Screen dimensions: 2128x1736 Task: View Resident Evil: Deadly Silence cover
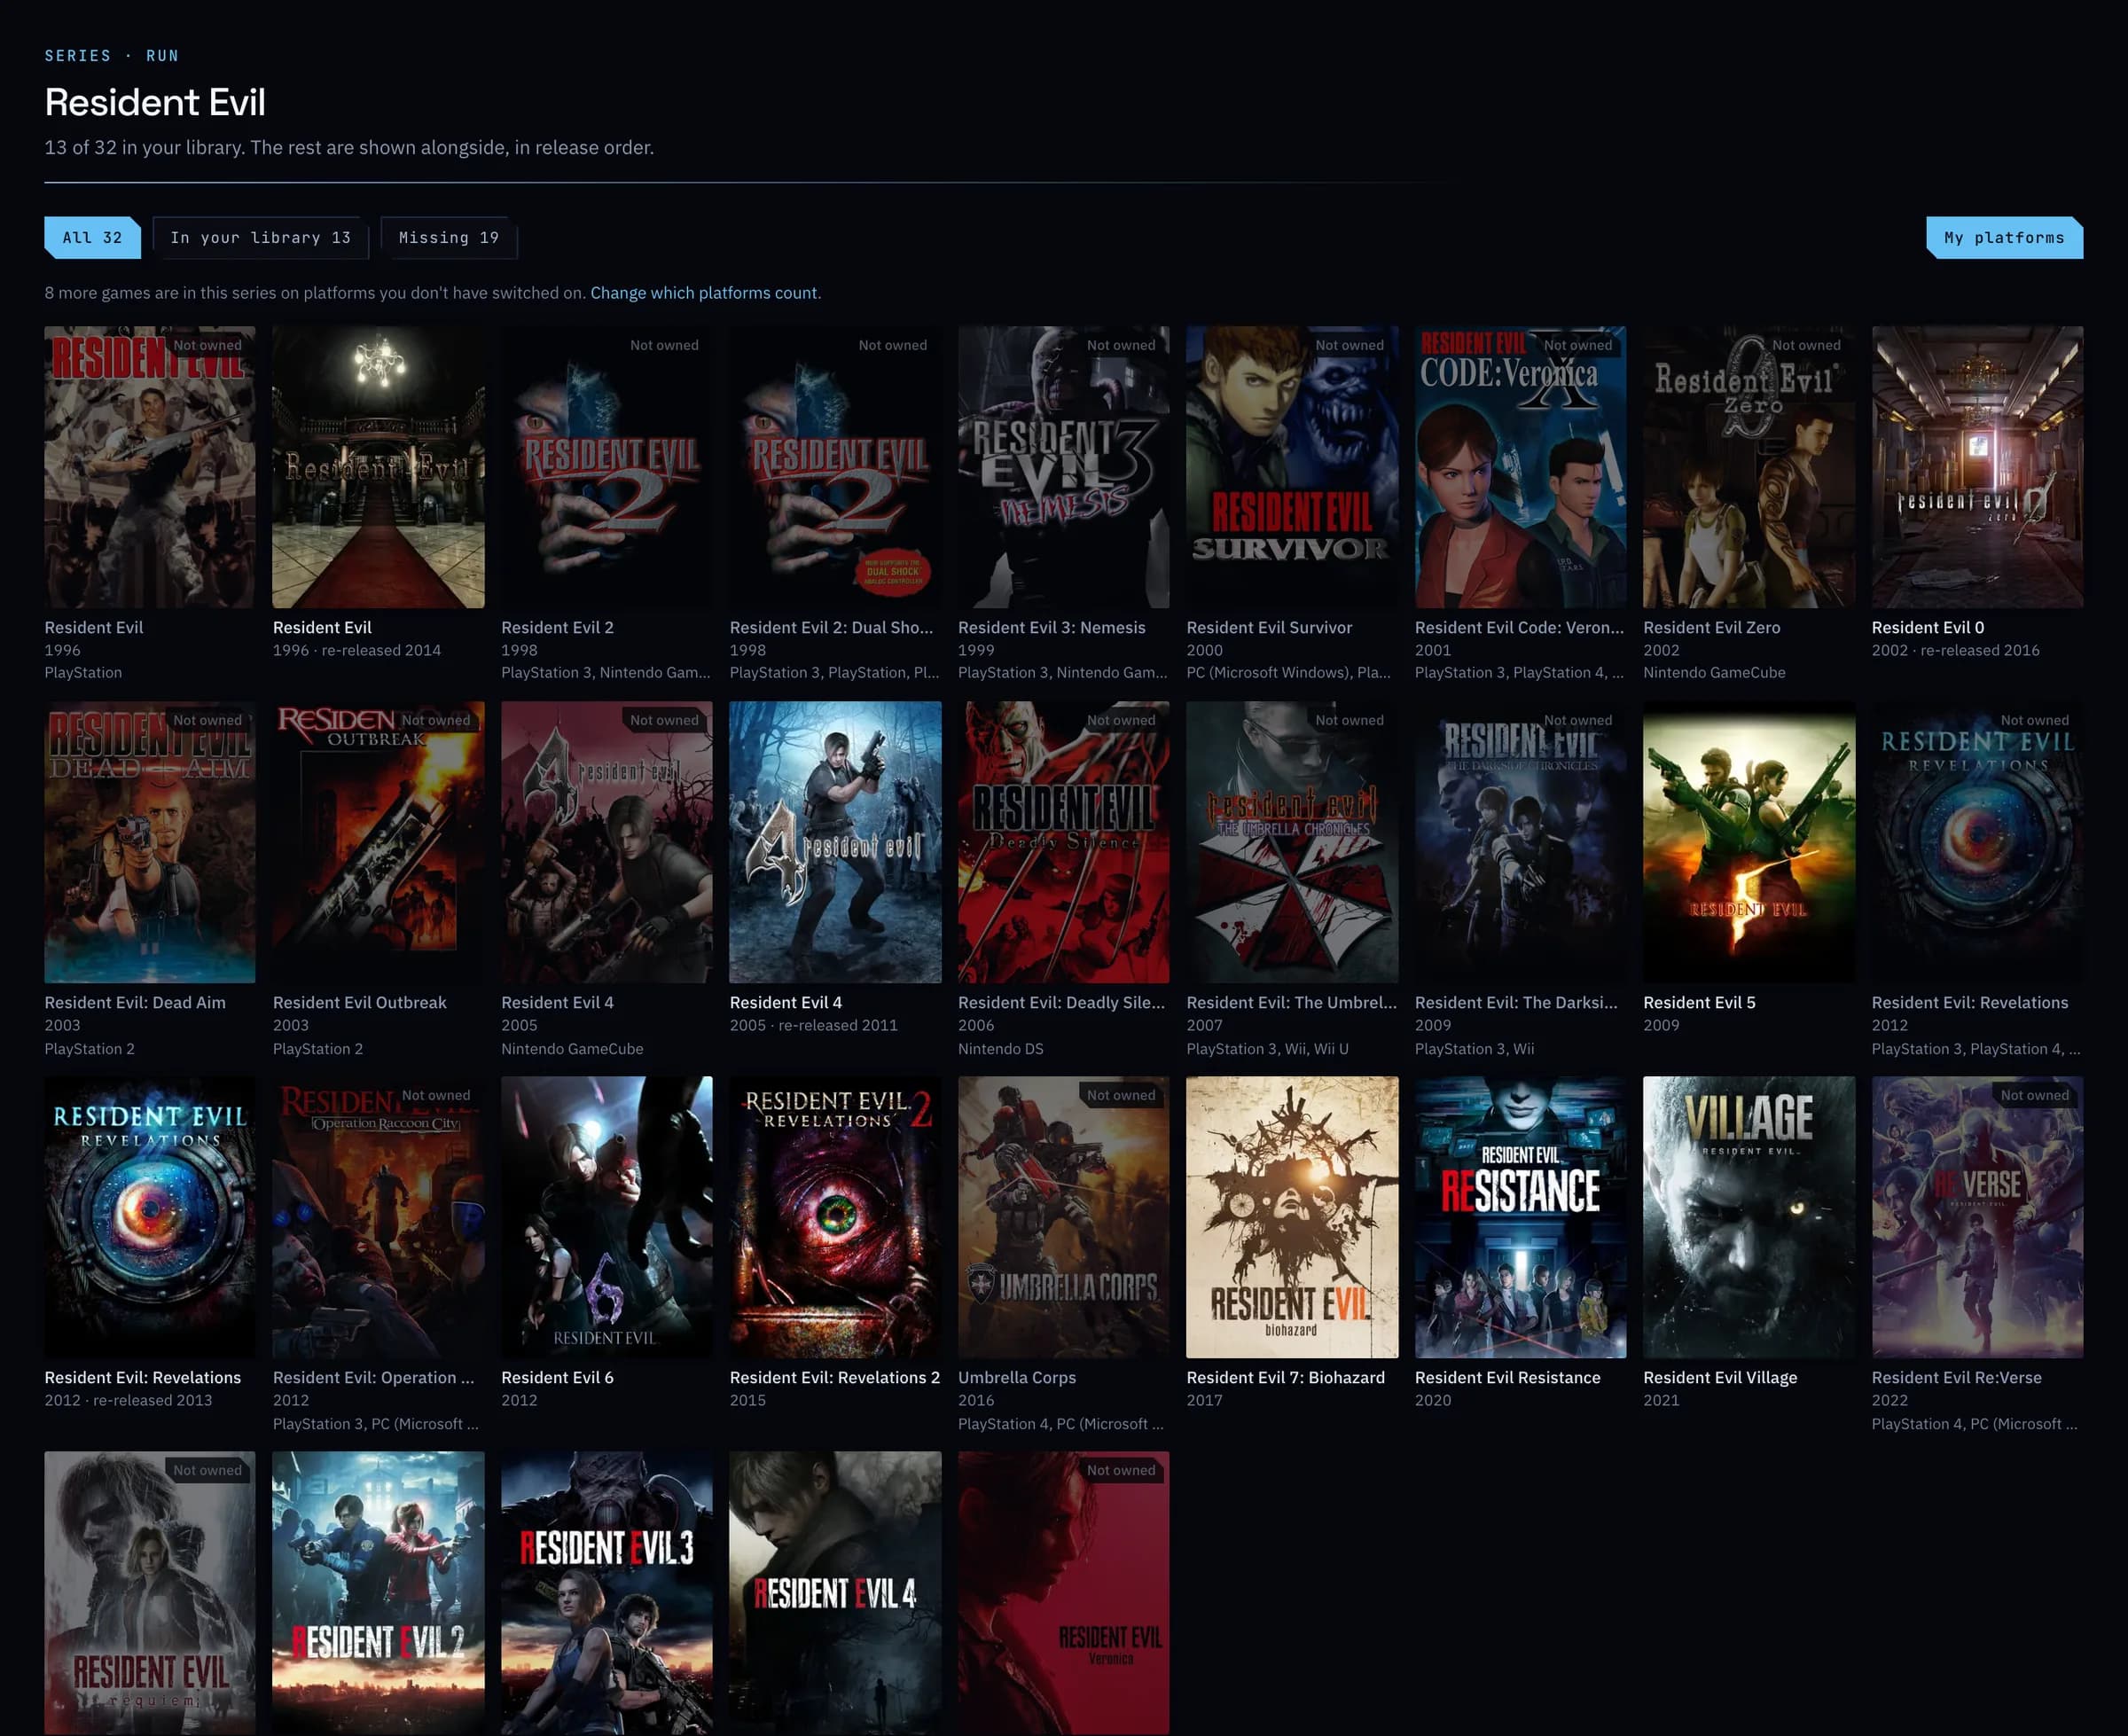pyautogui.click(x=1064, y=842)
